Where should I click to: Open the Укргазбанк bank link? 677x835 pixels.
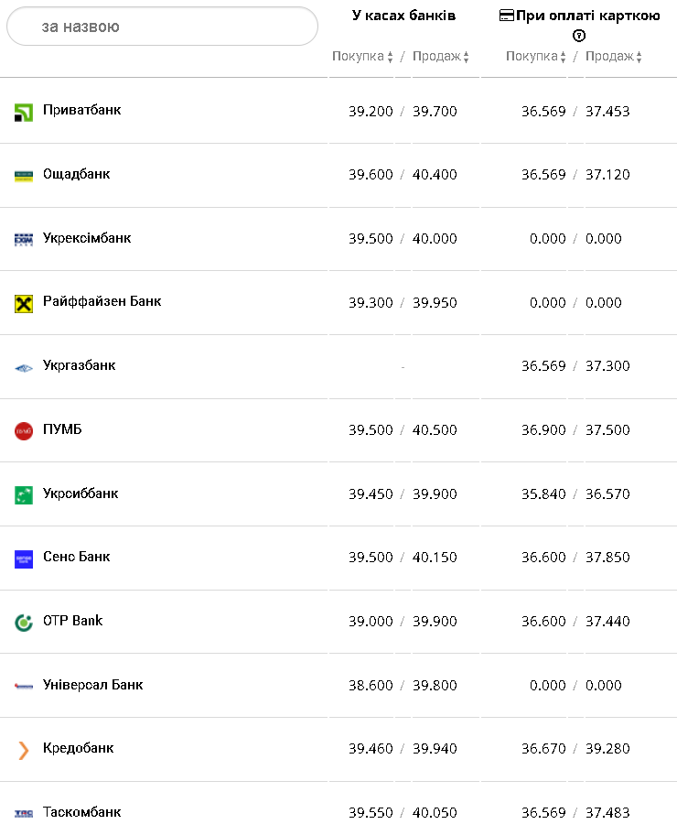click(x=80, y=365)
